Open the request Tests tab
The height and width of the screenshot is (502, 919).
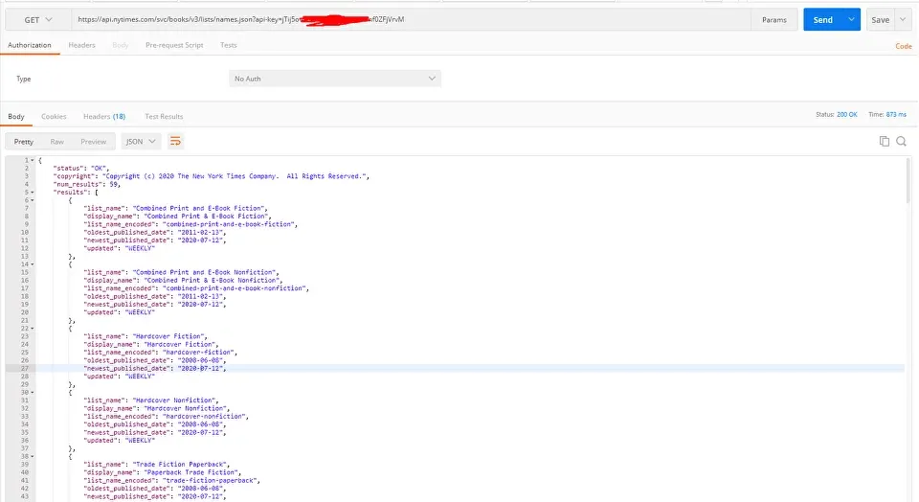(x=229, y=45)
